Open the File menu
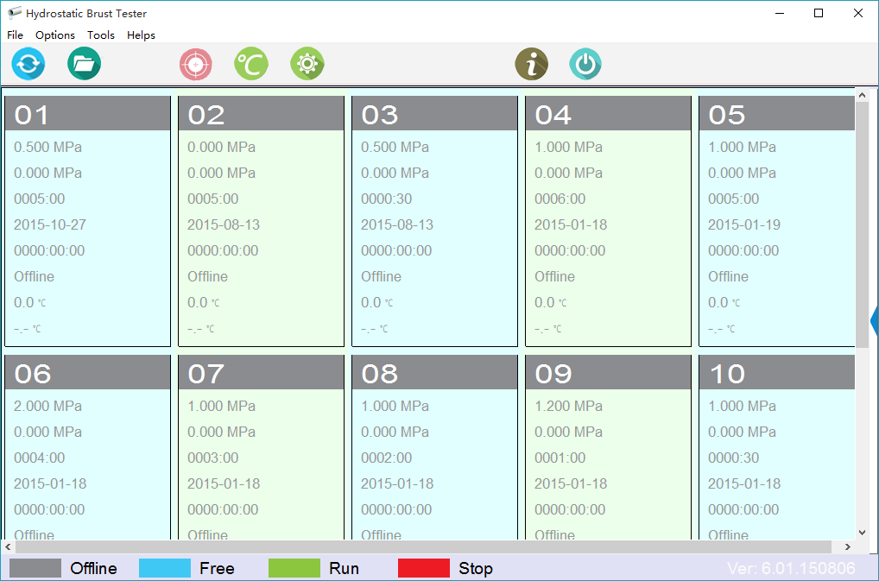The image size is (879, 581). 15,35
